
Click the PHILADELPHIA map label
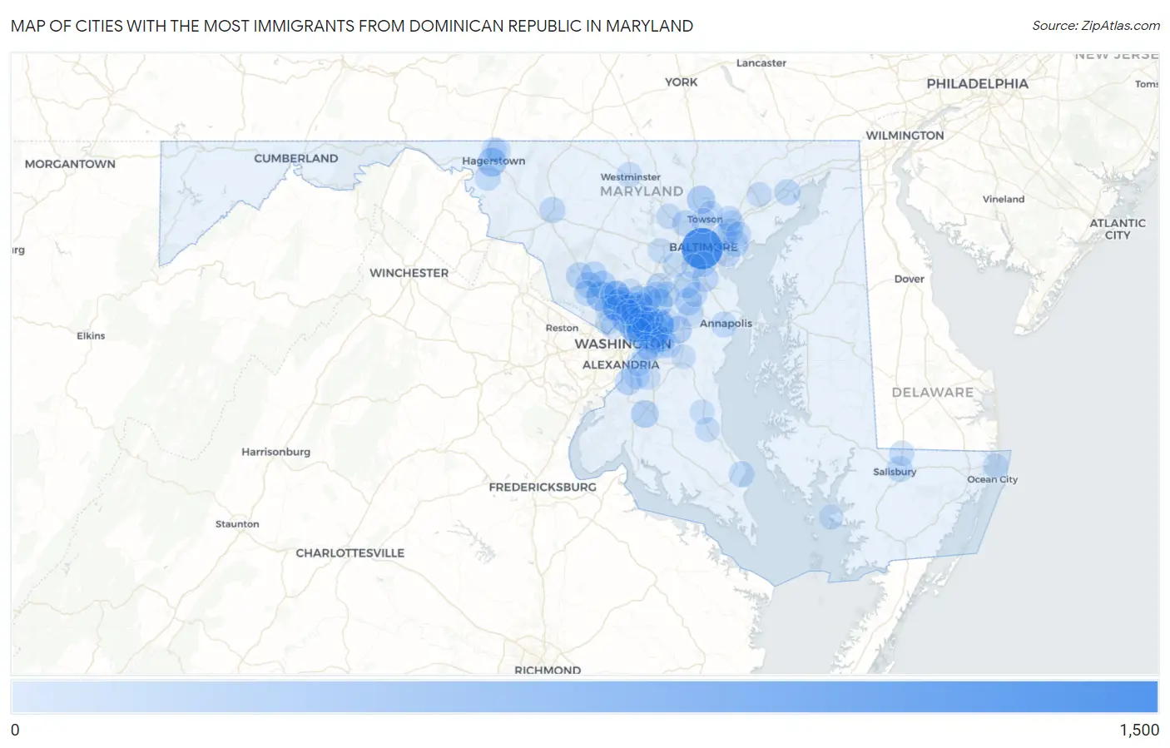(977, 83)
